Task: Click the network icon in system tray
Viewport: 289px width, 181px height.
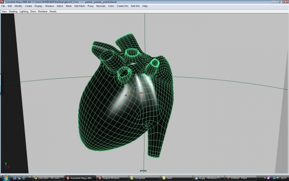Action: (274, 178)
